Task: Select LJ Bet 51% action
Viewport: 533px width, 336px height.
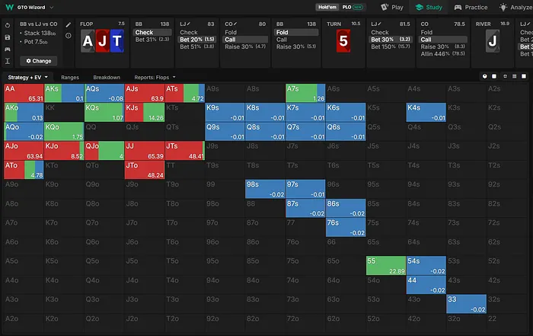Action: 197,46
